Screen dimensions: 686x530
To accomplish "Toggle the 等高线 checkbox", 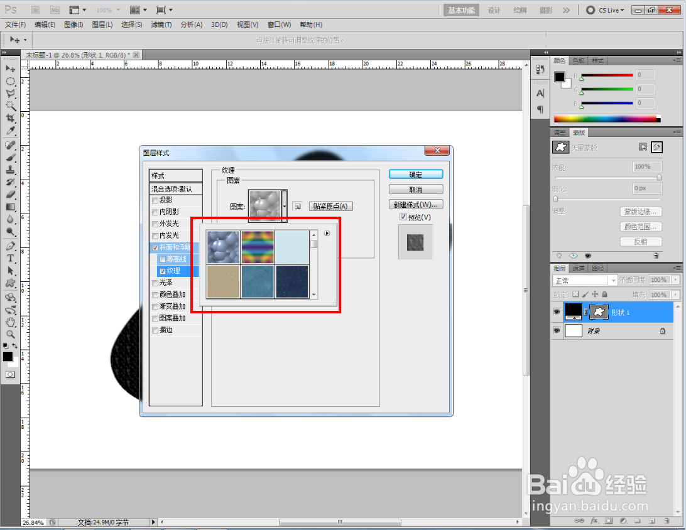I will (x=162, y=259).
